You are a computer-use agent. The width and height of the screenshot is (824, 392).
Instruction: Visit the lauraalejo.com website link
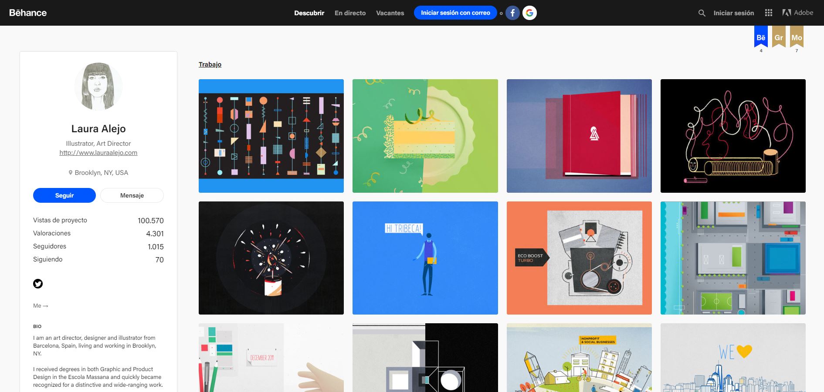[98, 153]
